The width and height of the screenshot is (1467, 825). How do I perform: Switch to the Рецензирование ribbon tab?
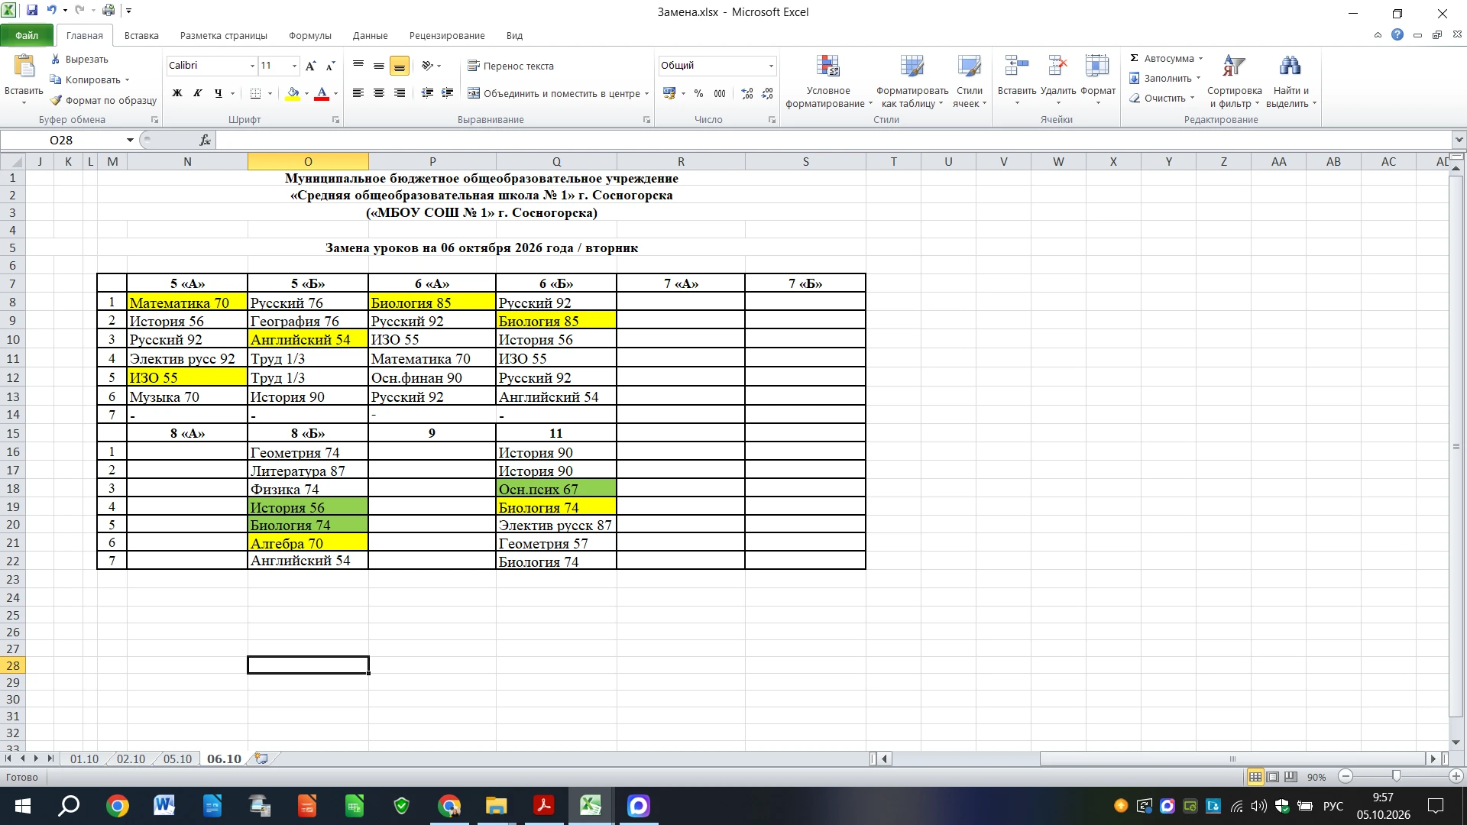click(446, 35)
